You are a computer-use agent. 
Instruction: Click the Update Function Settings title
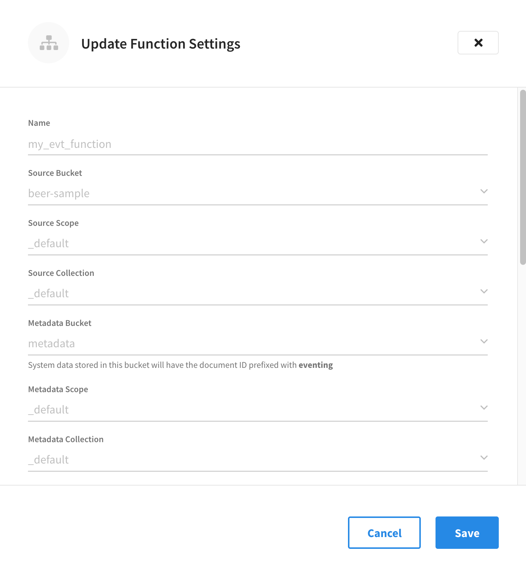click(161, 43)
